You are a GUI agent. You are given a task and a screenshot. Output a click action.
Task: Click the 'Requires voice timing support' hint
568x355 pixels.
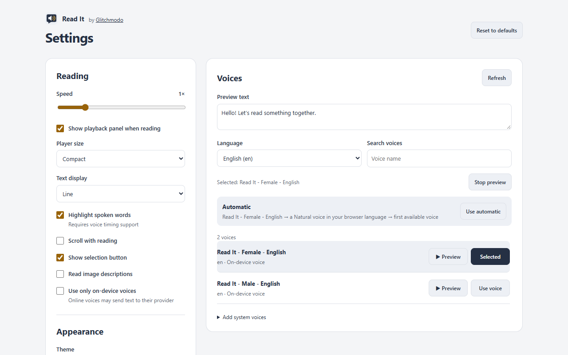coord(103,225)
